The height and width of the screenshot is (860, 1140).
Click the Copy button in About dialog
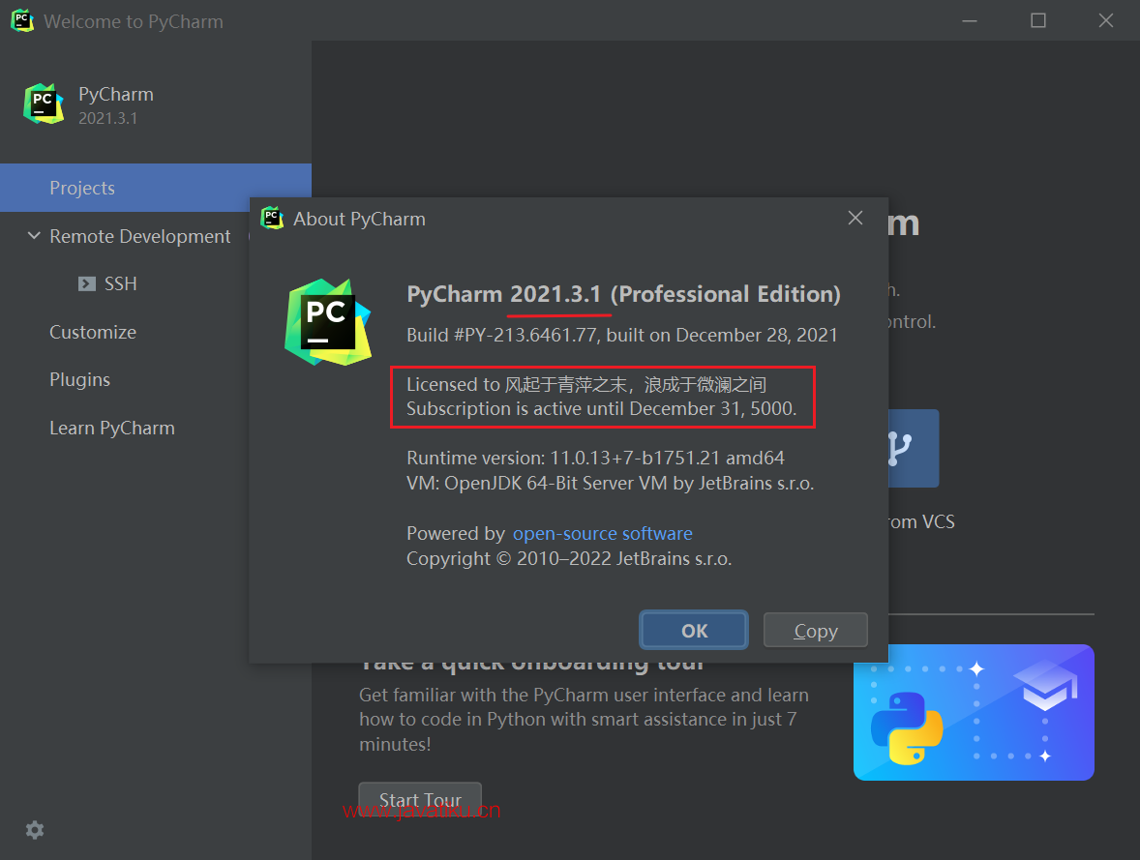tap(815, 630)
